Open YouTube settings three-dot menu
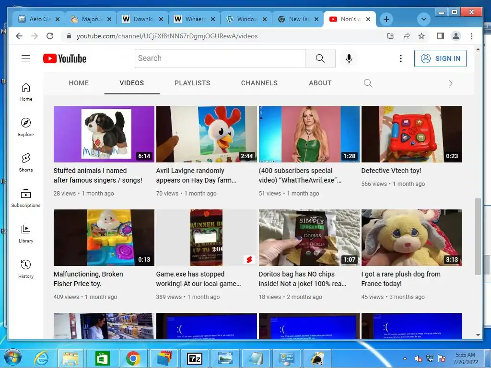 click(400, 58)
